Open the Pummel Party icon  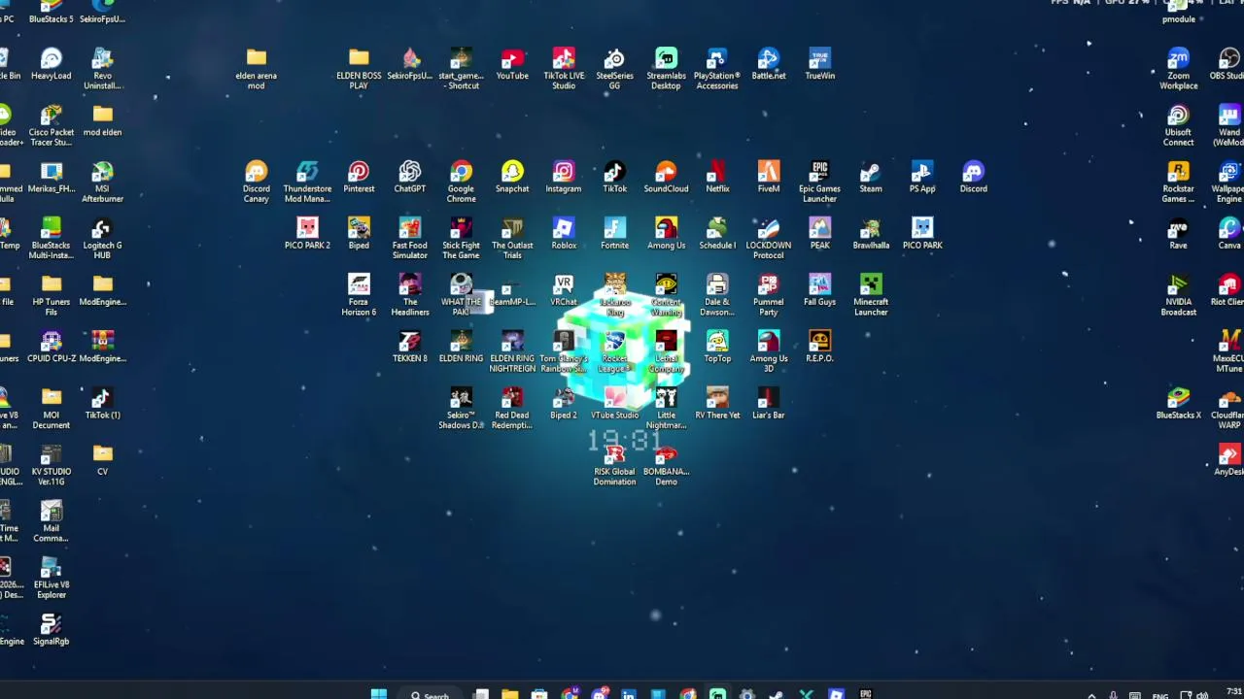(769, 294)
